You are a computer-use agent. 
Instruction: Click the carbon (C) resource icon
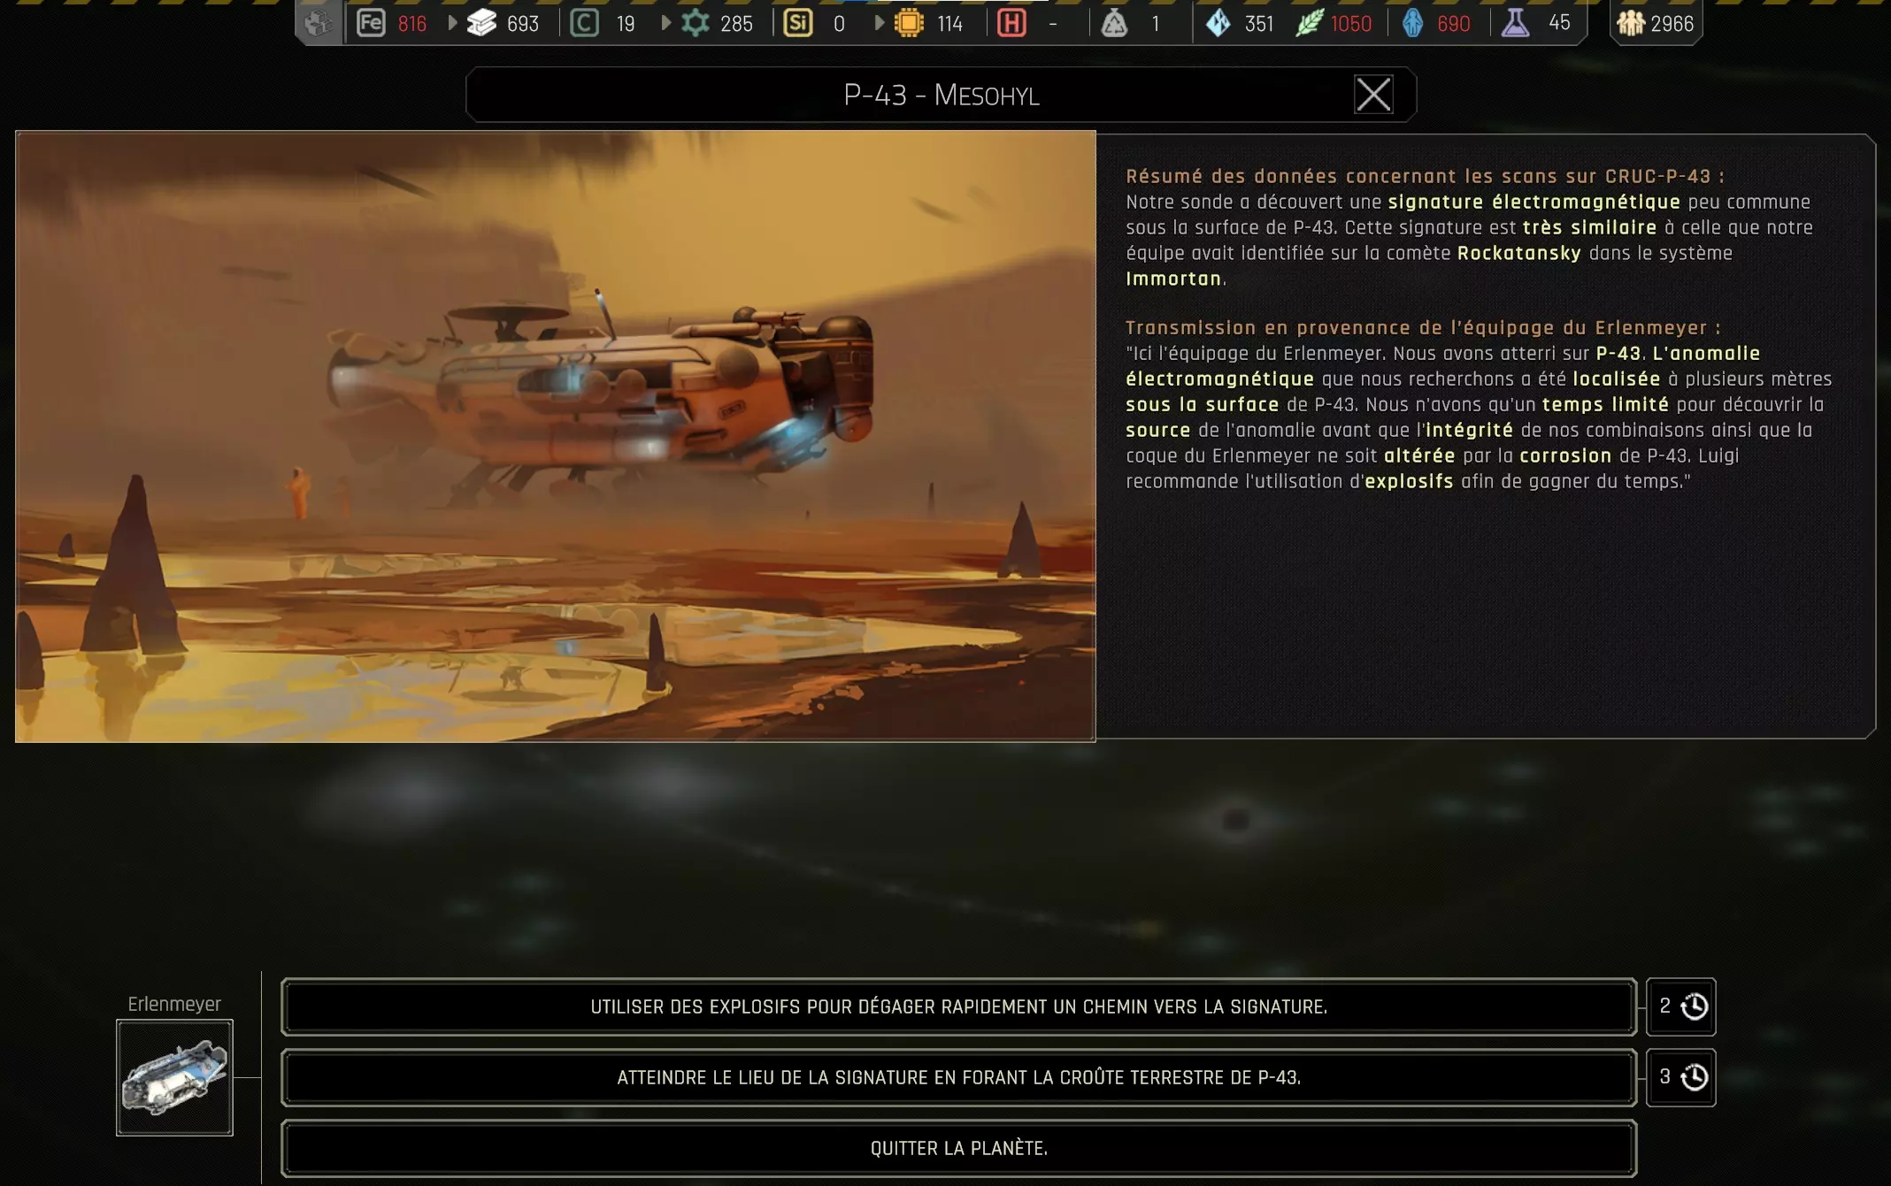pos(584,23)
